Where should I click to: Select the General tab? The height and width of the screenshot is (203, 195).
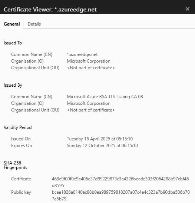click(x=11, y=24)
